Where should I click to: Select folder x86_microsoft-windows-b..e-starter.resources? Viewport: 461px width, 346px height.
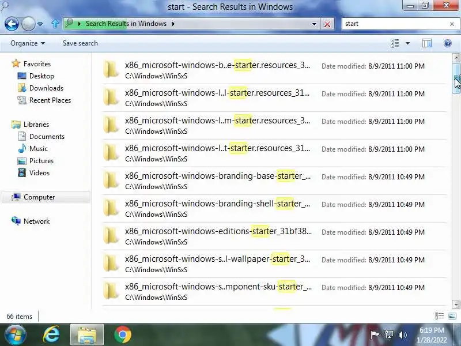click(274, 70)
